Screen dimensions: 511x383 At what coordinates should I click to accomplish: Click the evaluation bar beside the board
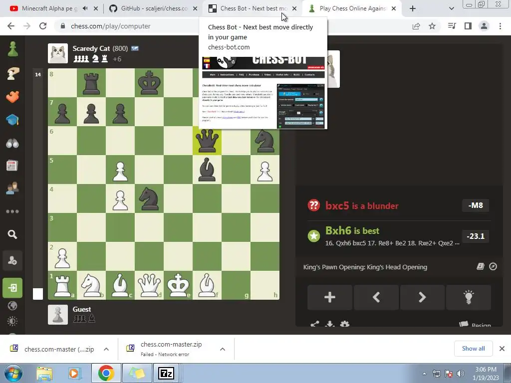point(38,184)
